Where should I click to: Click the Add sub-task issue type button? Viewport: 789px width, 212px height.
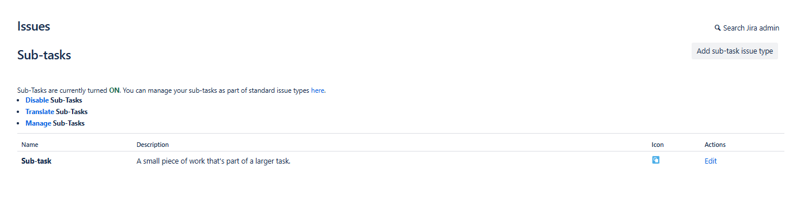pos(735,51)
